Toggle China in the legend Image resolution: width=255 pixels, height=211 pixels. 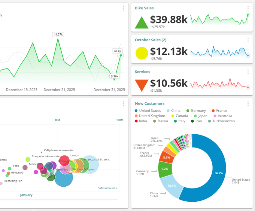tap(174, 111)
